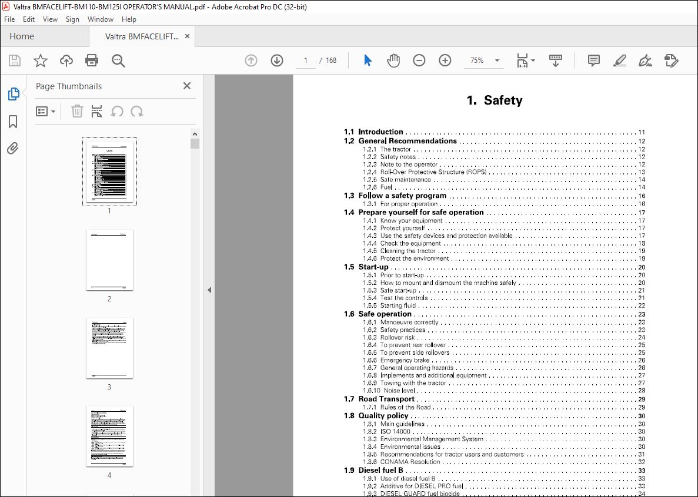Add a sticky note comment

(593, 61)
